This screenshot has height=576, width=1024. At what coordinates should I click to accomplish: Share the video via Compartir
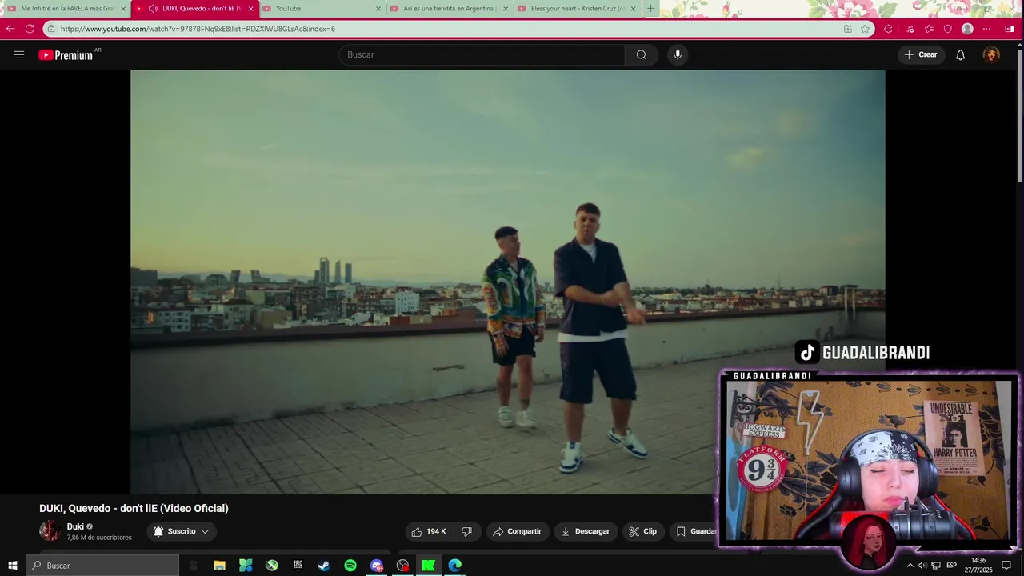click(518, 531)
